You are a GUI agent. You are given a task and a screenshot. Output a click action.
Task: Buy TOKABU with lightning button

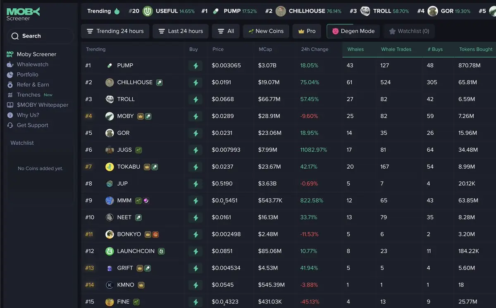coord(196,167)
